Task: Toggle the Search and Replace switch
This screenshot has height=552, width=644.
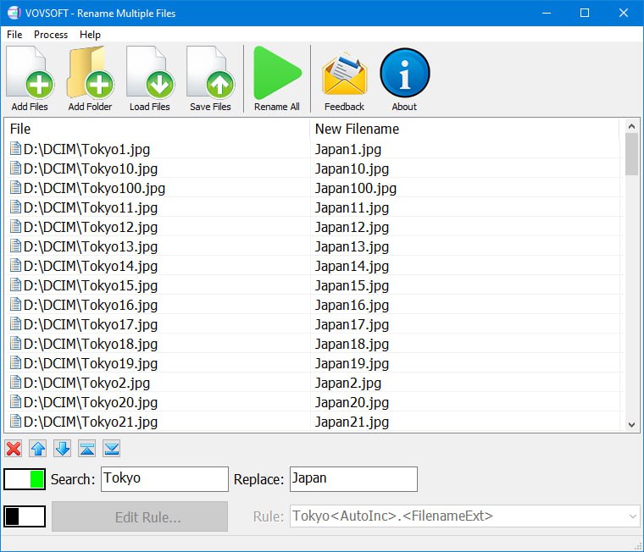Action: click(x=25, y=479)
